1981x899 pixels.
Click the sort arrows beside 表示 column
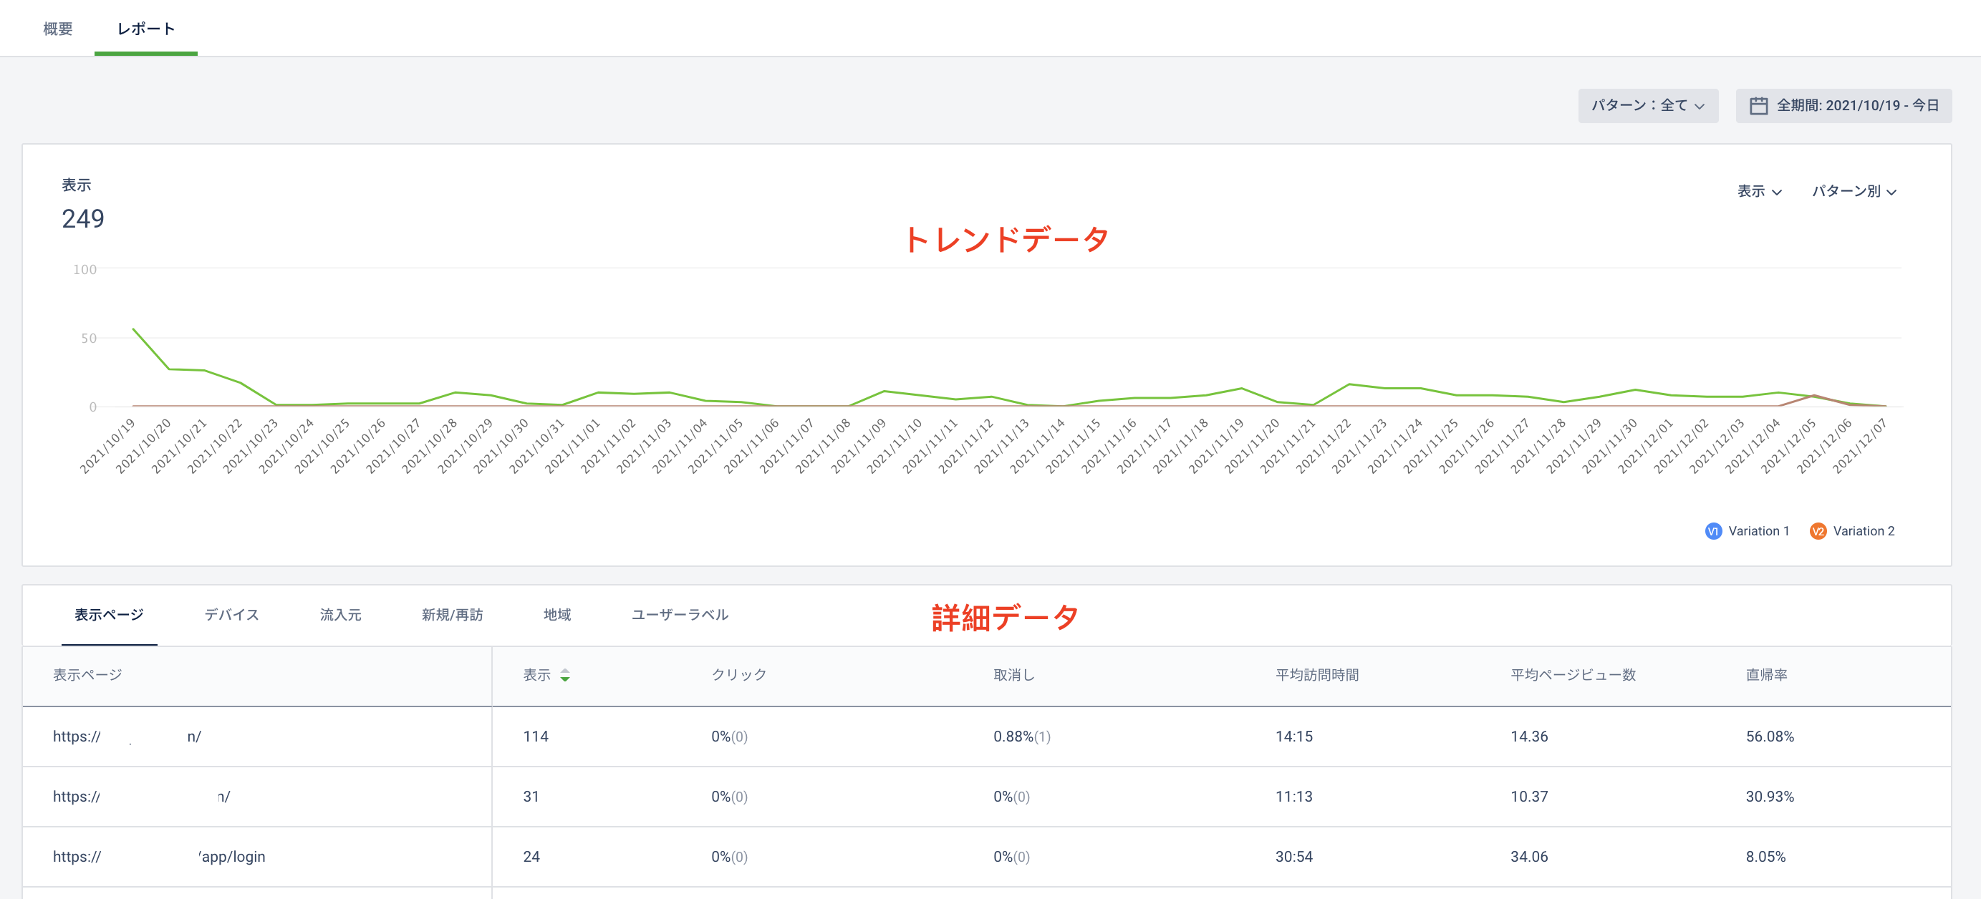[x=565, y=676]
